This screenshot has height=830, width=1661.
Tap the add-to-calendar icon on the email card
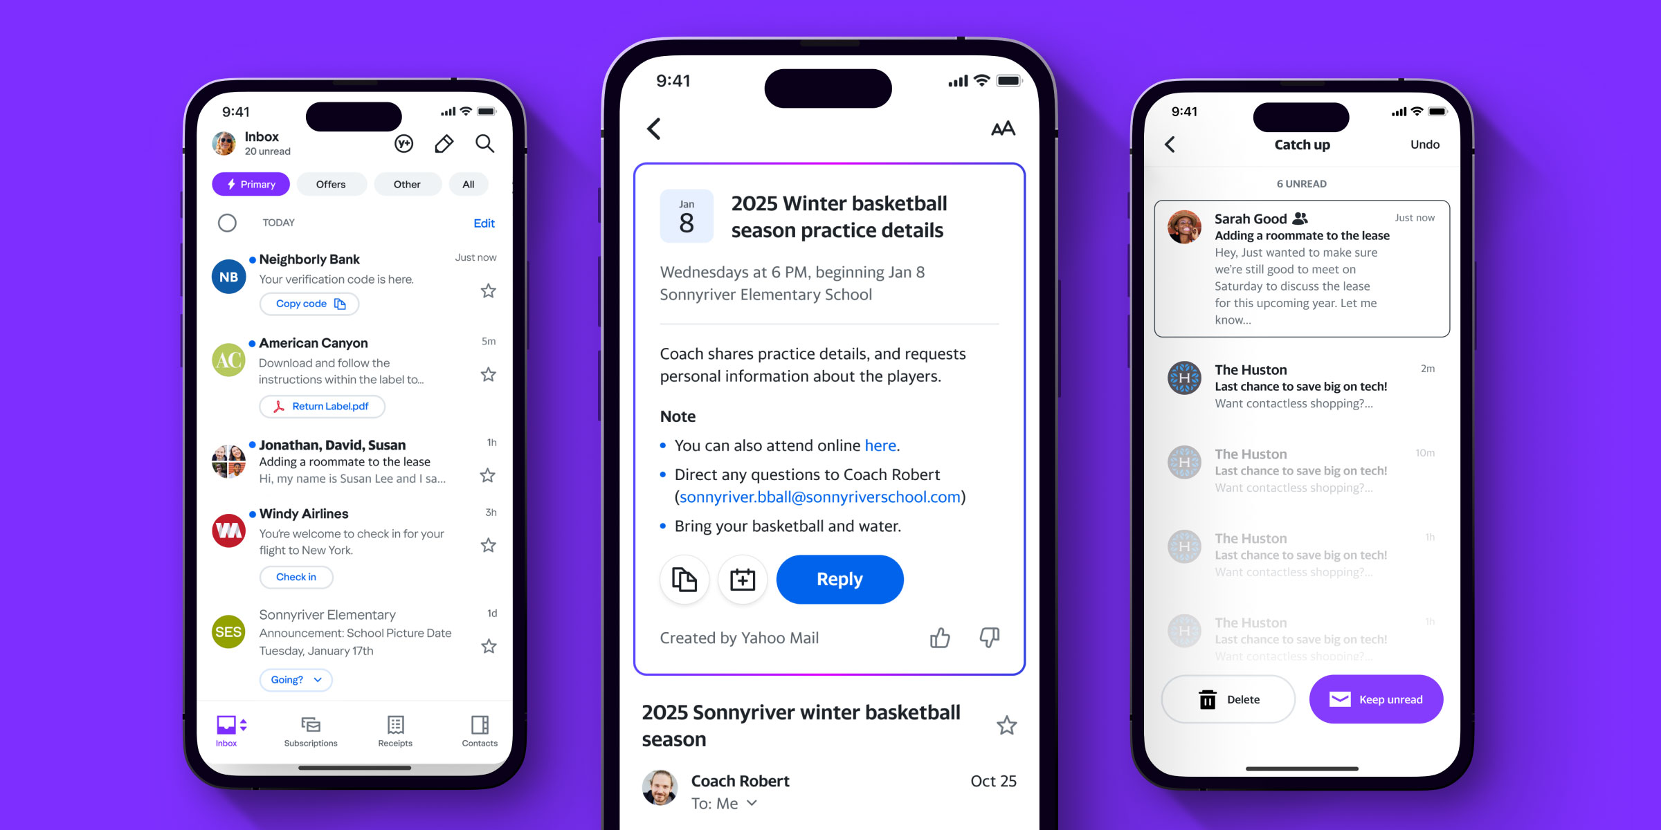point(741,579)
